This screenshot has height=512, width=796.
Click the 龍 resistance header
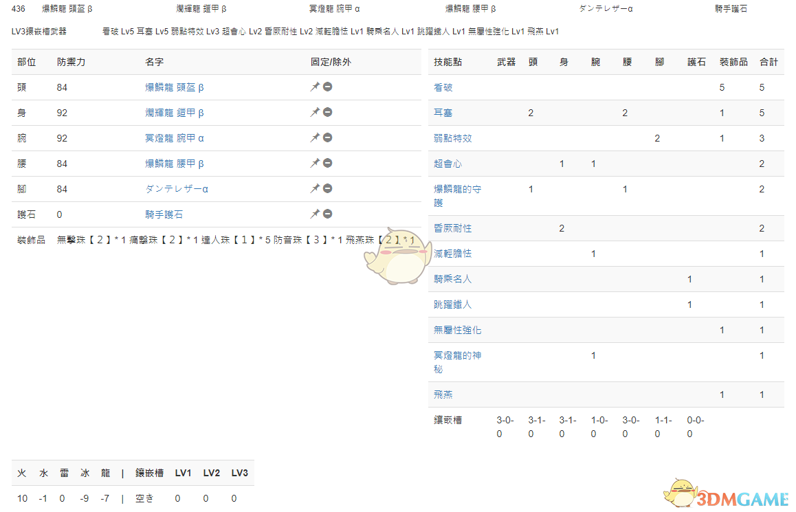(105, 473)
